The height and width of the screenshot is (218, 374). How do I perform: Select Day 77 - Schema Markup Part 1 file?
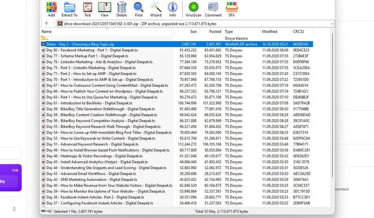177,56
